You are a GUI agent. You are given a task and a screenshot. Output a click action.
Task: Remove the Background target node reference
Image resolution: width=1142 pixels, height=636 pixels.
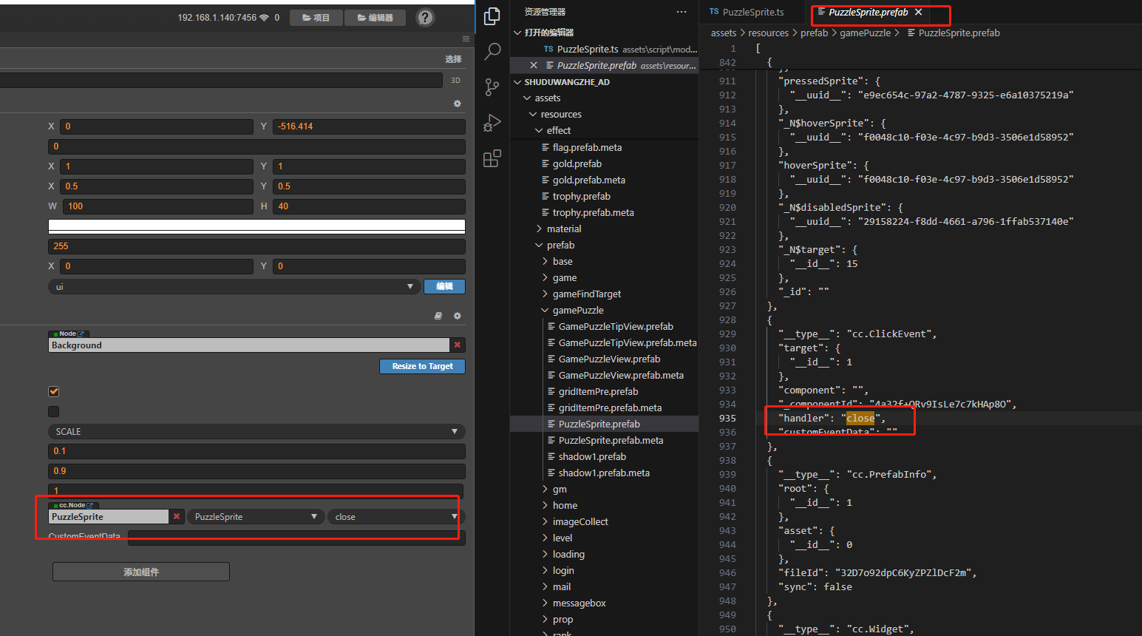tap(458, 345)
